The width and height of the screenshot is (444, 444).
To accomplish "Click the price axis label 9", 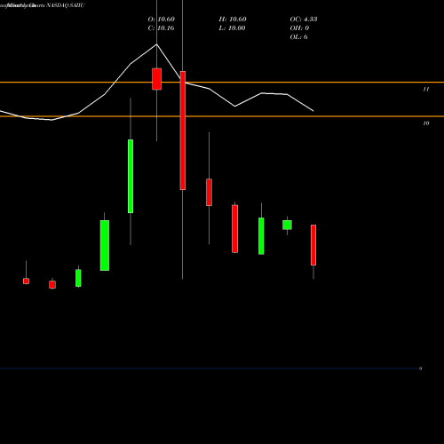I will click(x=420, y=369).
